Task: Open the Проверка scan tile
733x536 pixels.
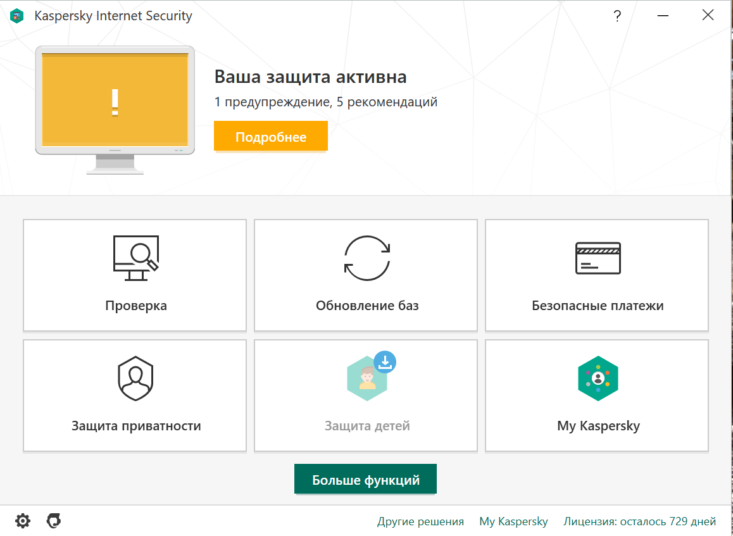Action: (135, 275)
